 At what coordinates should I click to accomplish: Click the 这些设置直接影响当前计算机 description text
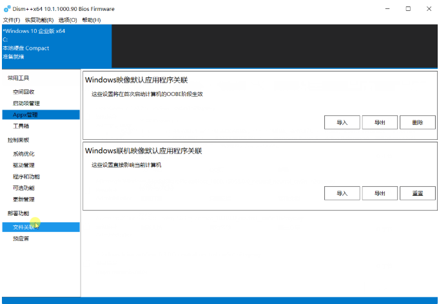[x=126, y=165]
